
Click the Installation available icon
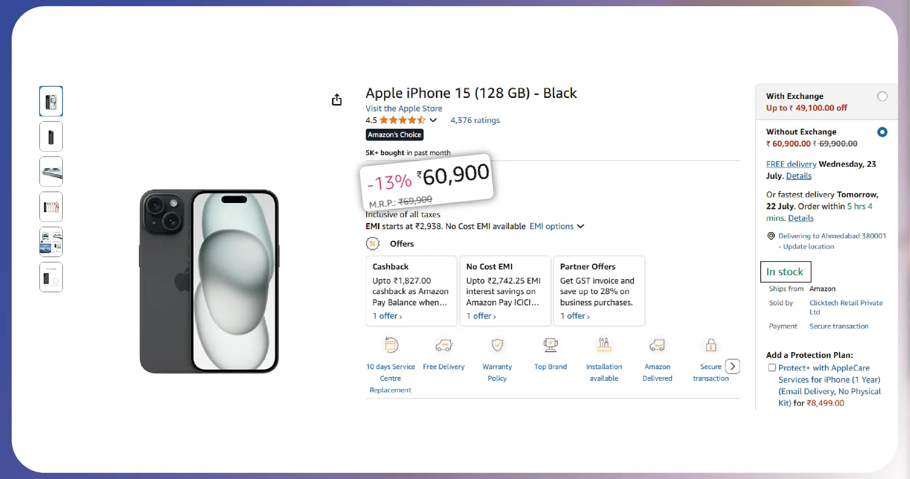point(604,345)
